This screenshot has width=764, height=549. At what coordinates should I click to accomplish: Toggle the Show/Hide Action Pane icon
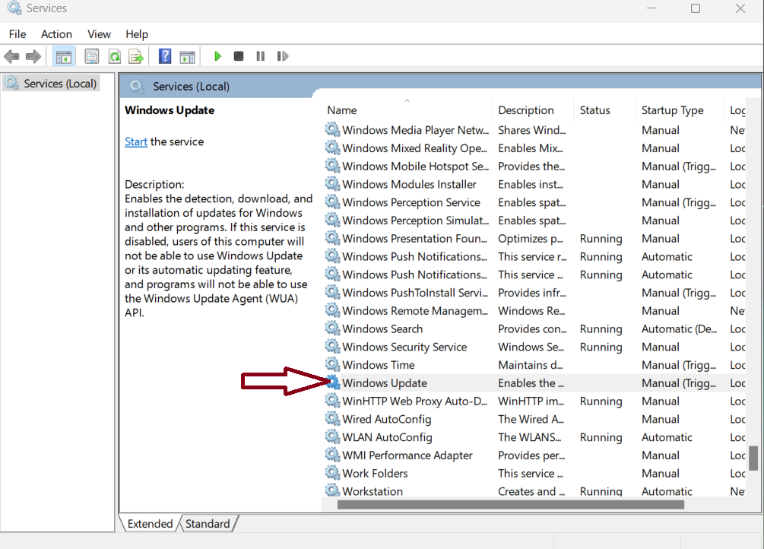click(187, 56)
